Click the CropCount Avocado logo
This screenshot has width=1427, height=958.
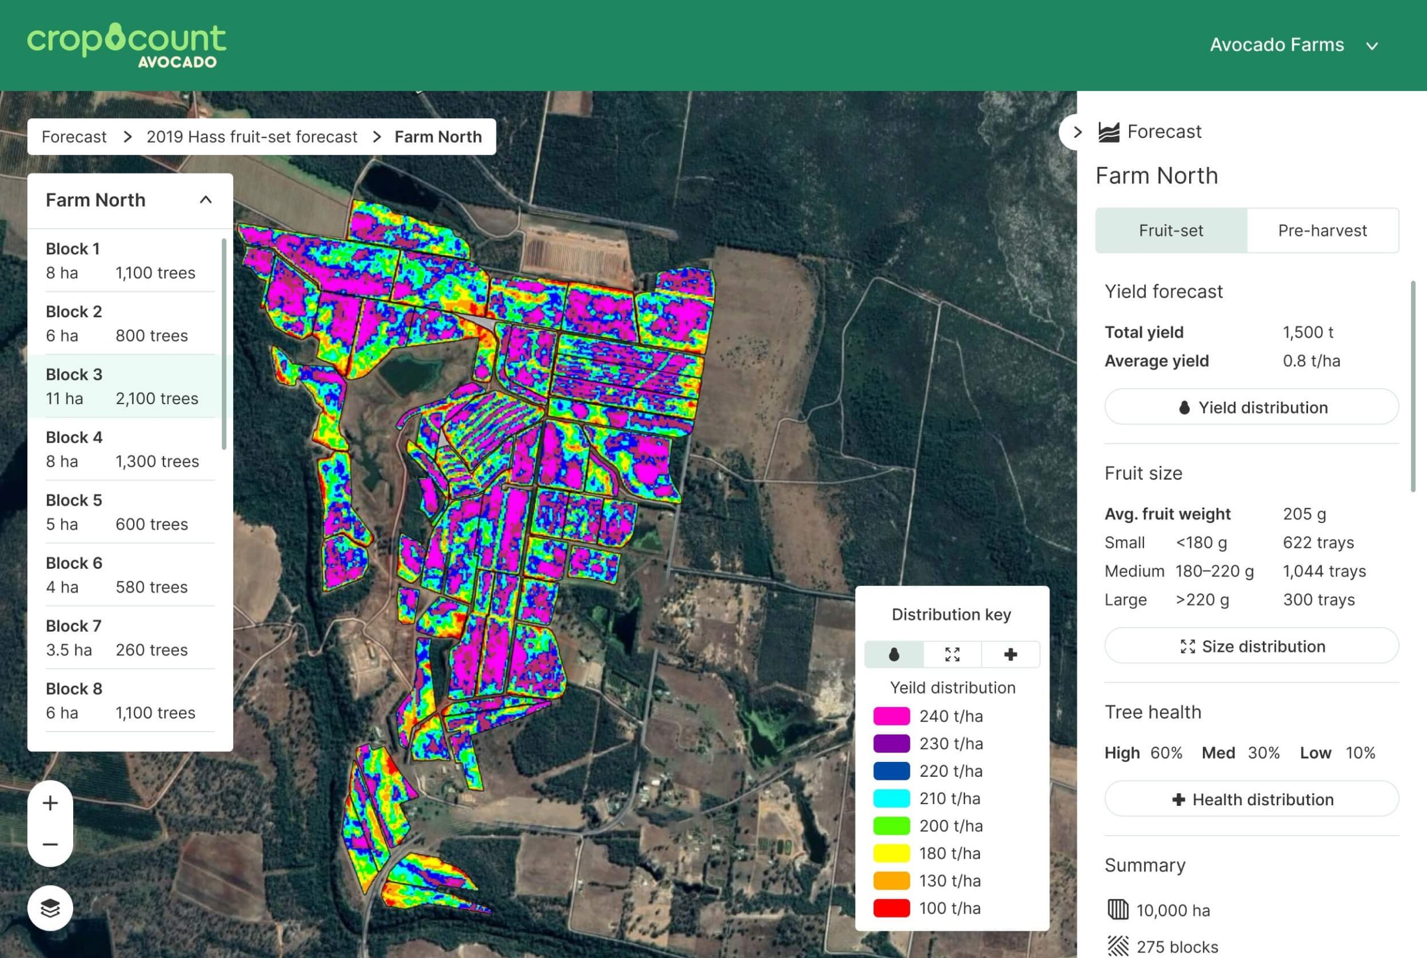tap(127, 45)
